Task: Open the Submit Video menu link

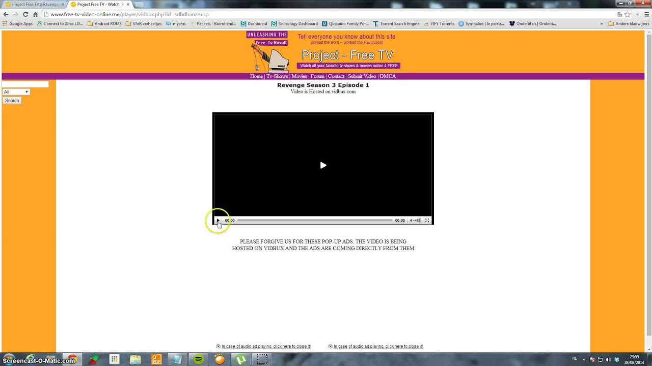Action: click(362, 76)
